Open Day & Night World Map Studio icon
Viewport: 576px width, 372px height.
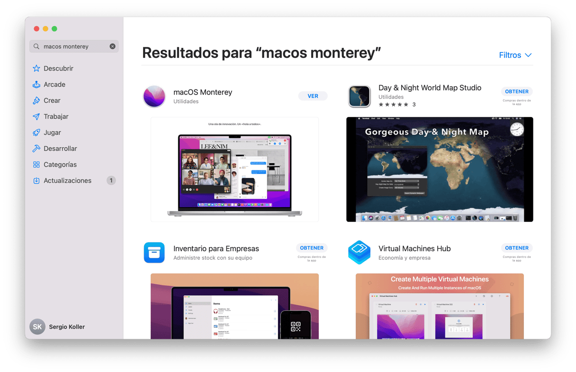tap(360, 97)
